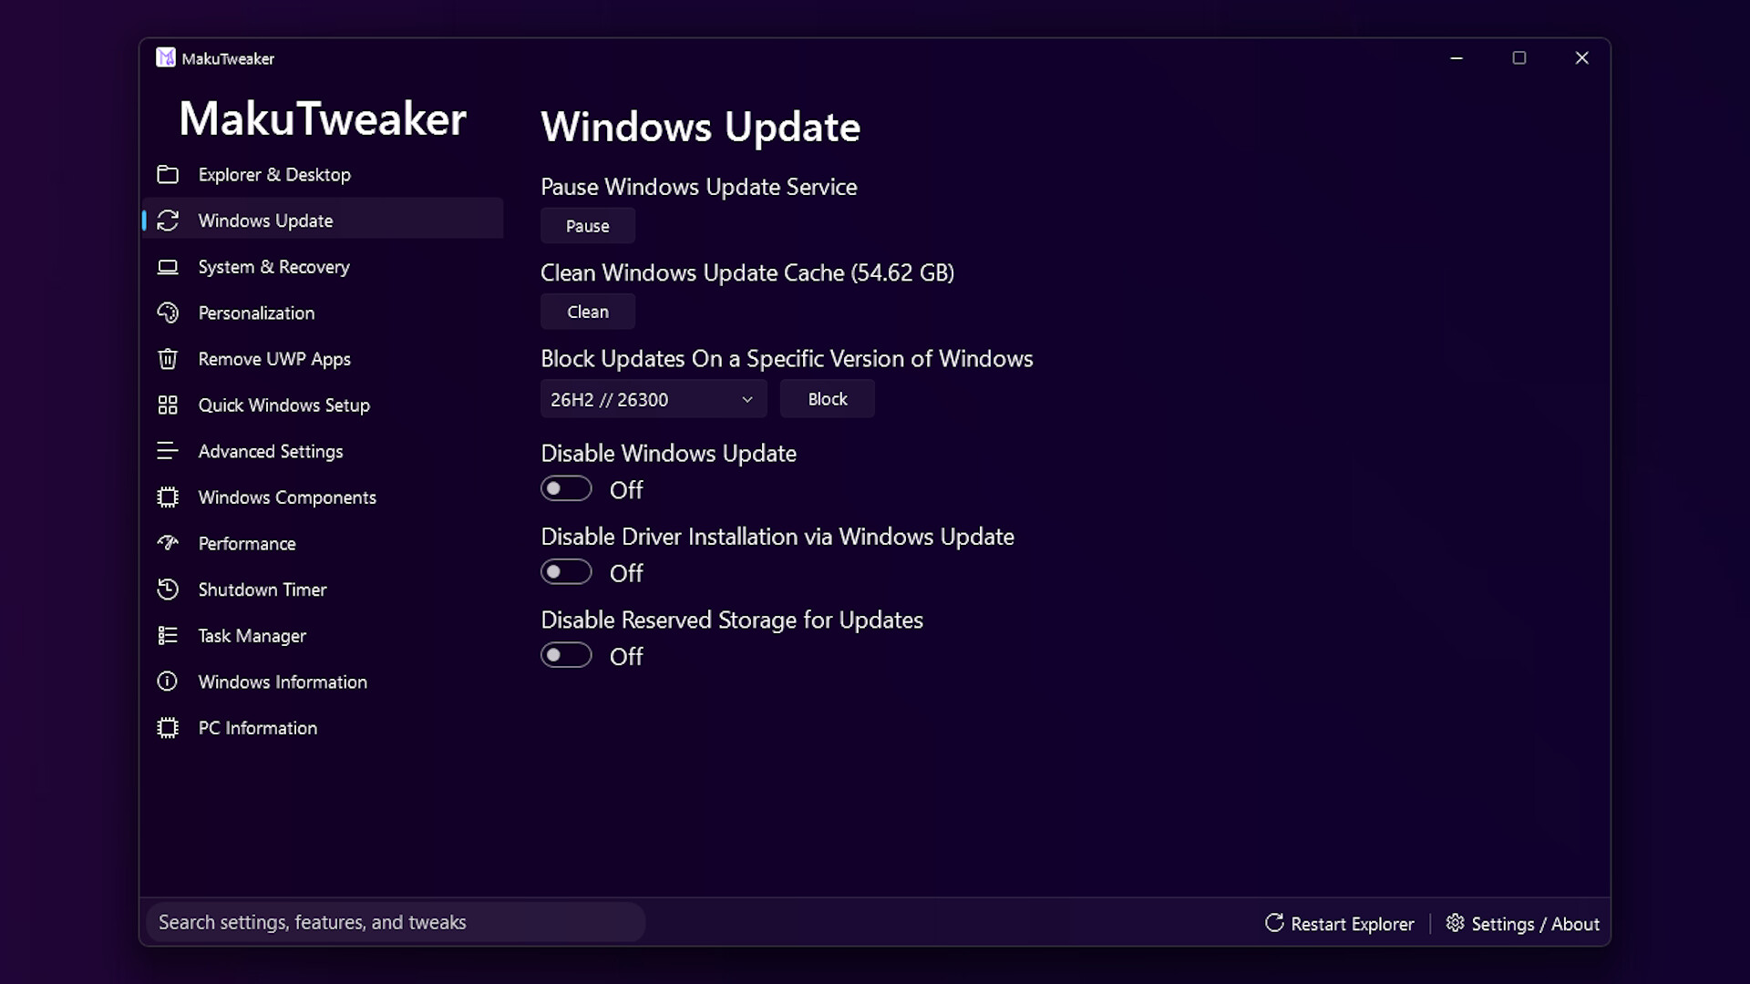The height and width of the screenshot is (984, 1750).
Task: Expand the 26H2 // 26300 version dropdown
Action: click(654, 399)
